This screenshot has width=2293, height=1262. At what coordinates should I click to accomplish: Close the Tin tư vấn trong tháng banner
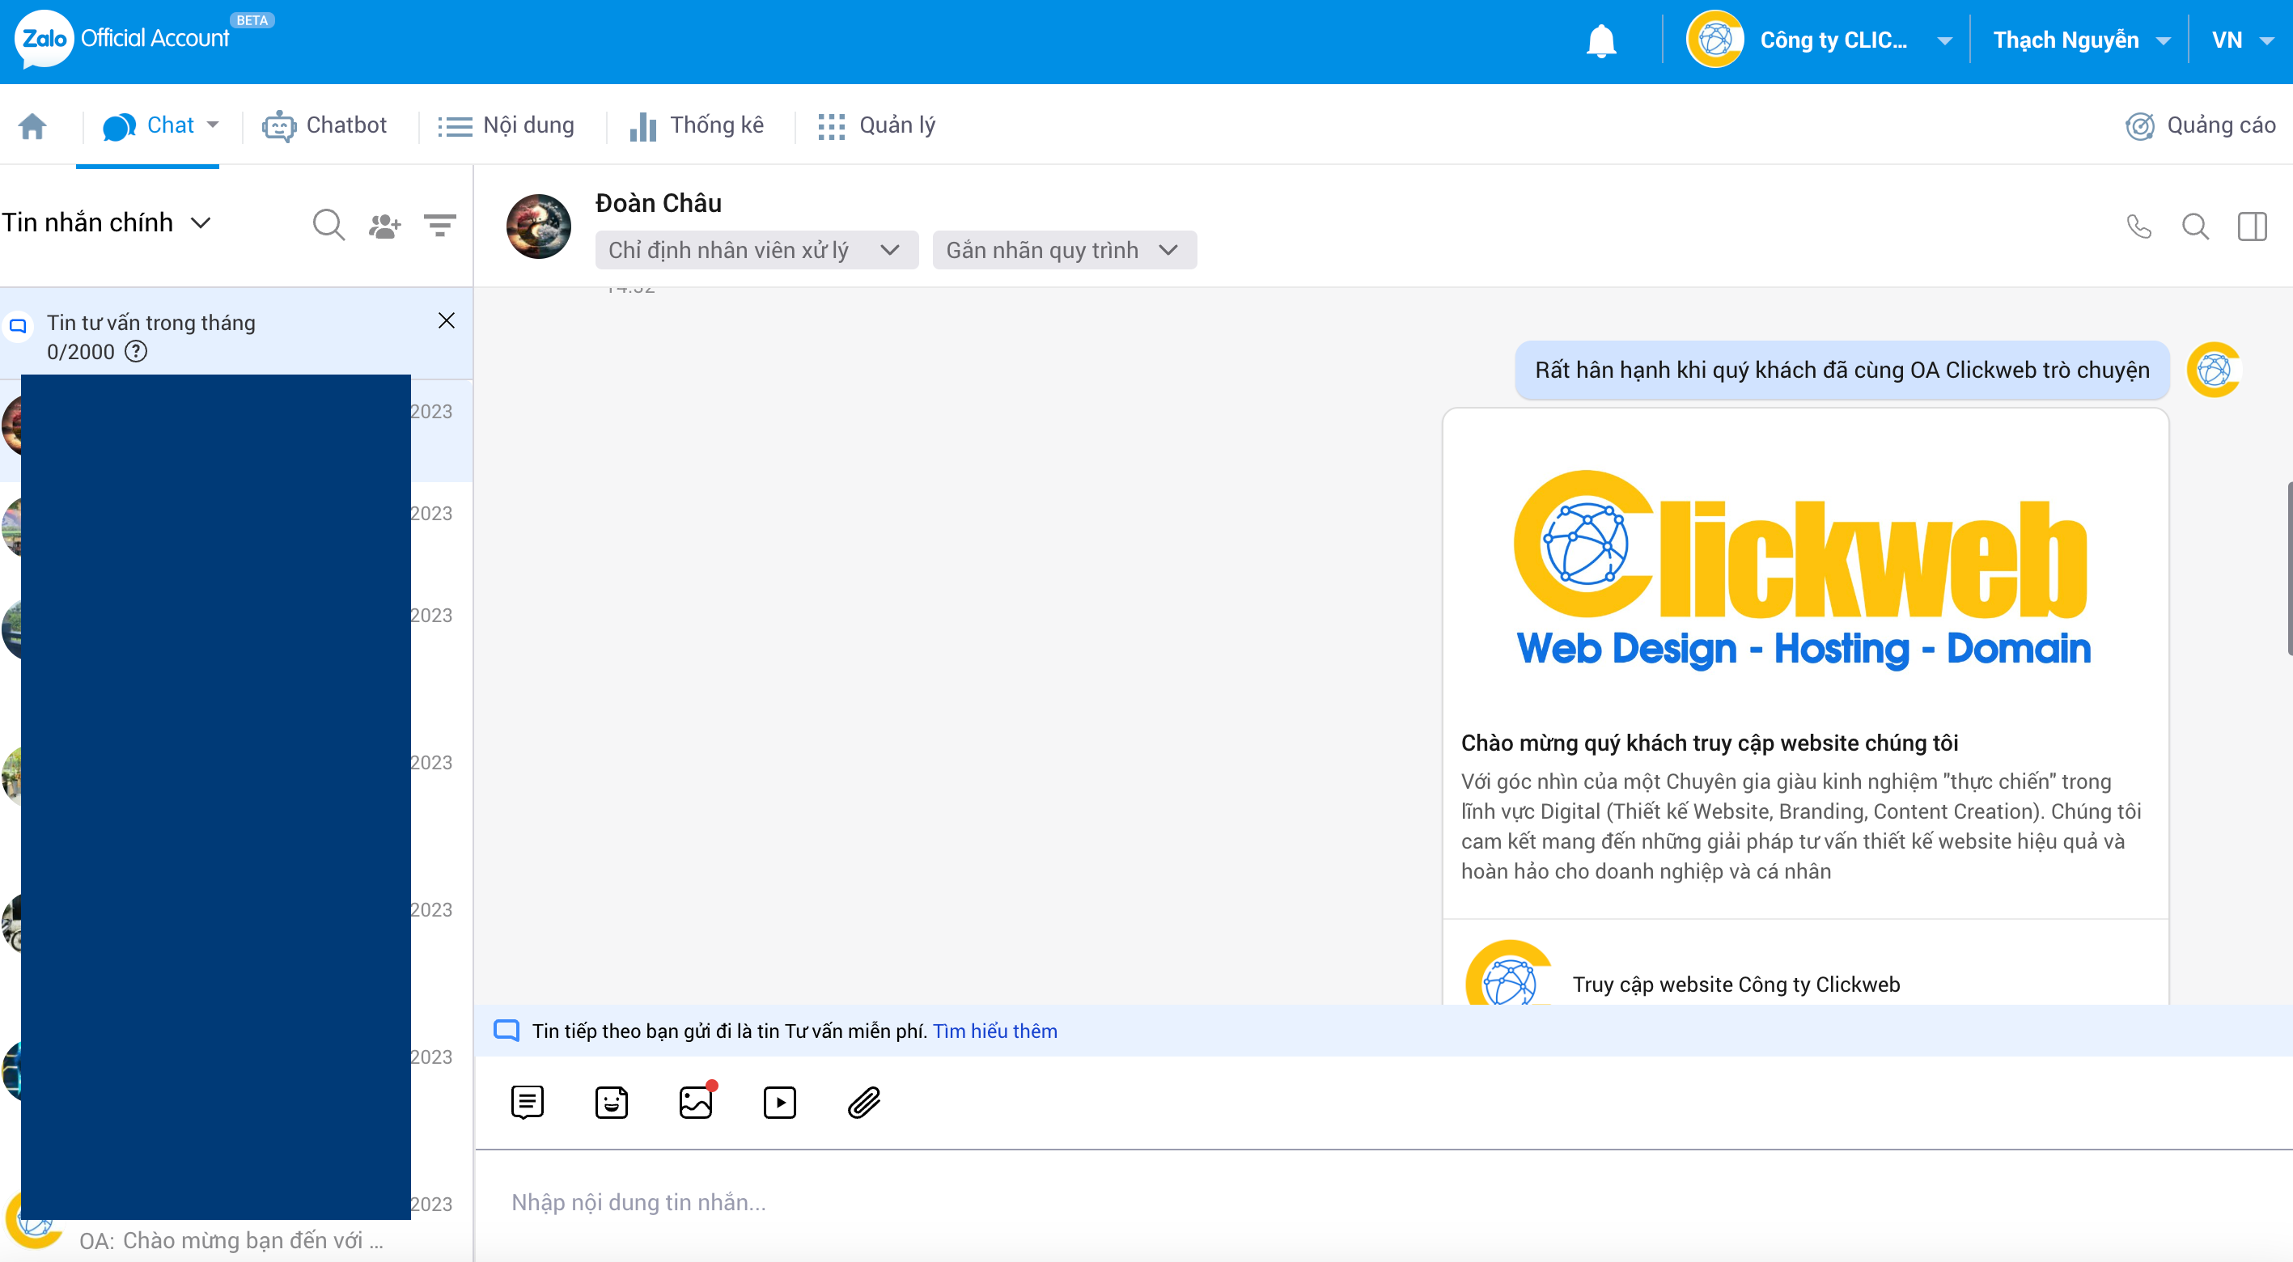[x=447, y=320]
